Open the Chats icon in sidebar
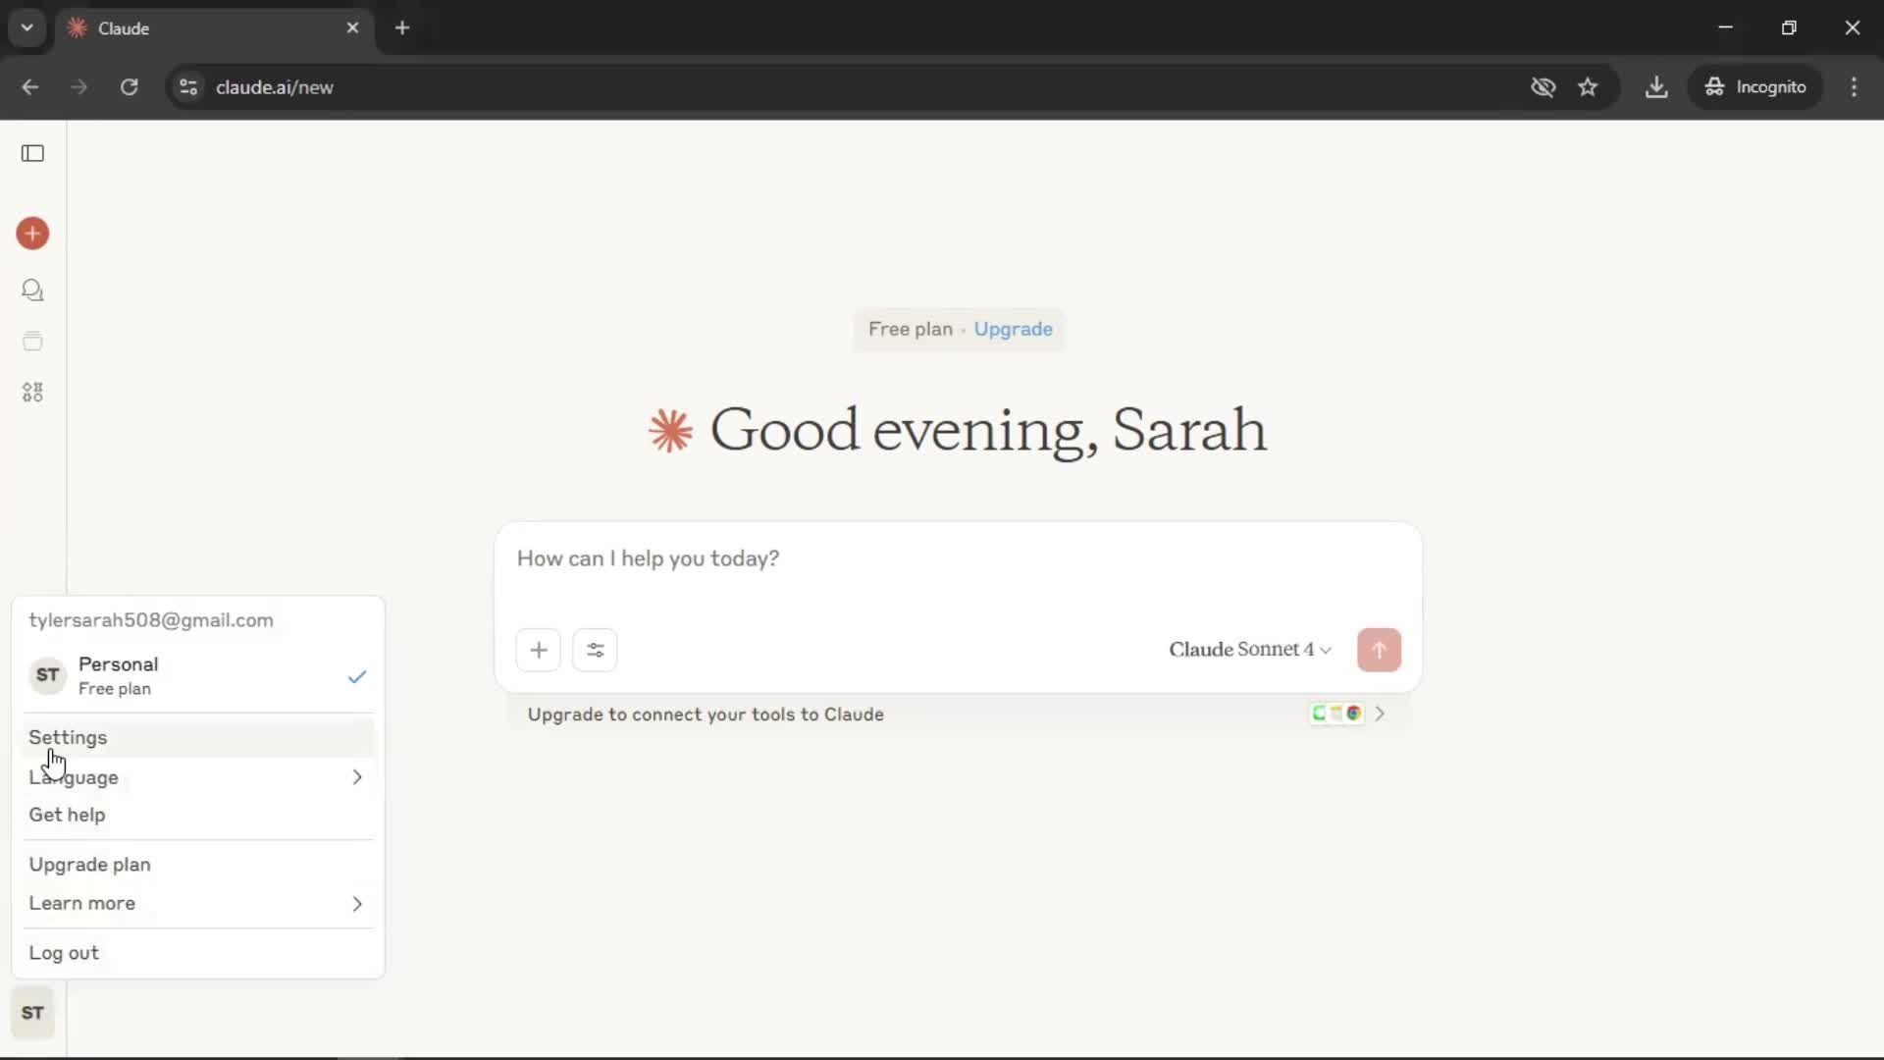The image size is (1884, 1060). (x=32, y=291)
